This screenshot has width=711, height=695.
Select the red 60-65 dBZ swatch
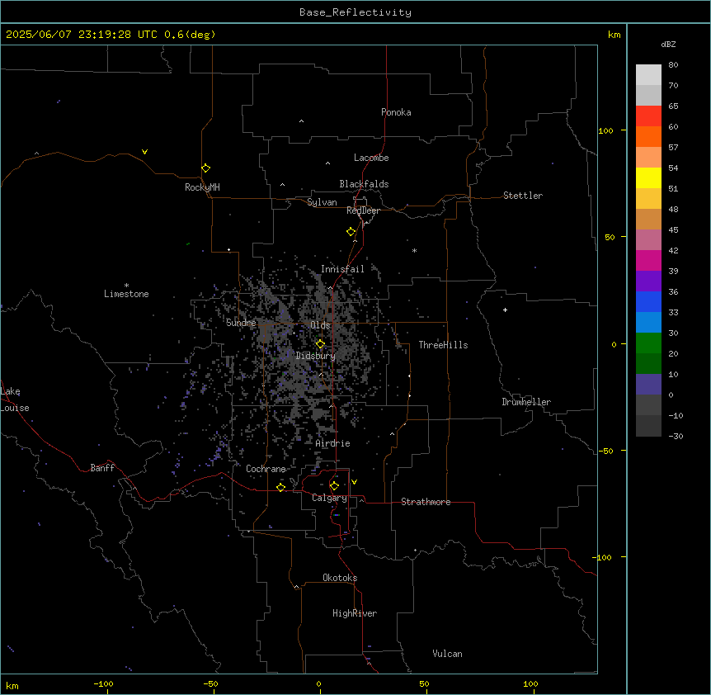point(648,116)
